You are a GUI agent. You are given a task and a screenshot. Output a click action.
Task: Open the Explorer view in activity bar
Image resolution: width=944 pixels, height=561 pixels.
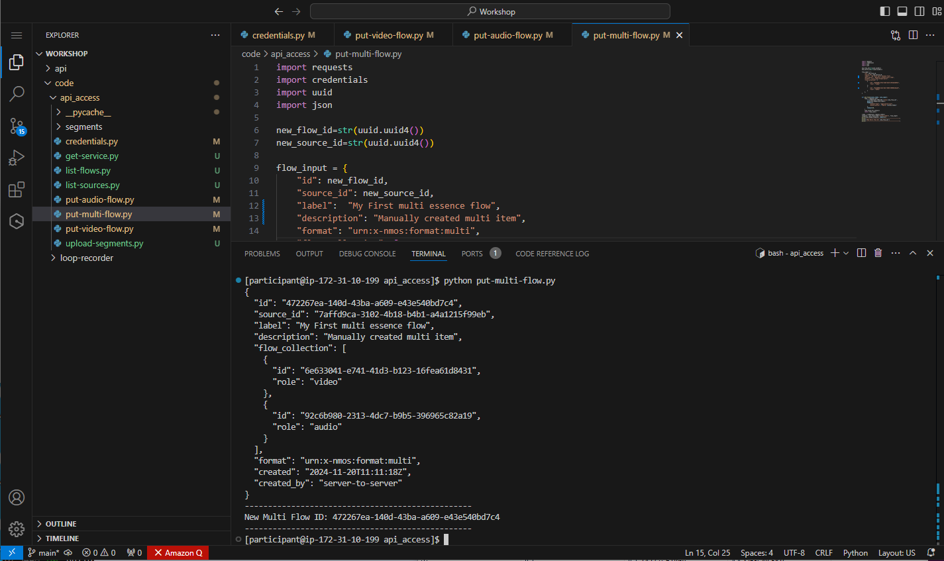(17, 62)
